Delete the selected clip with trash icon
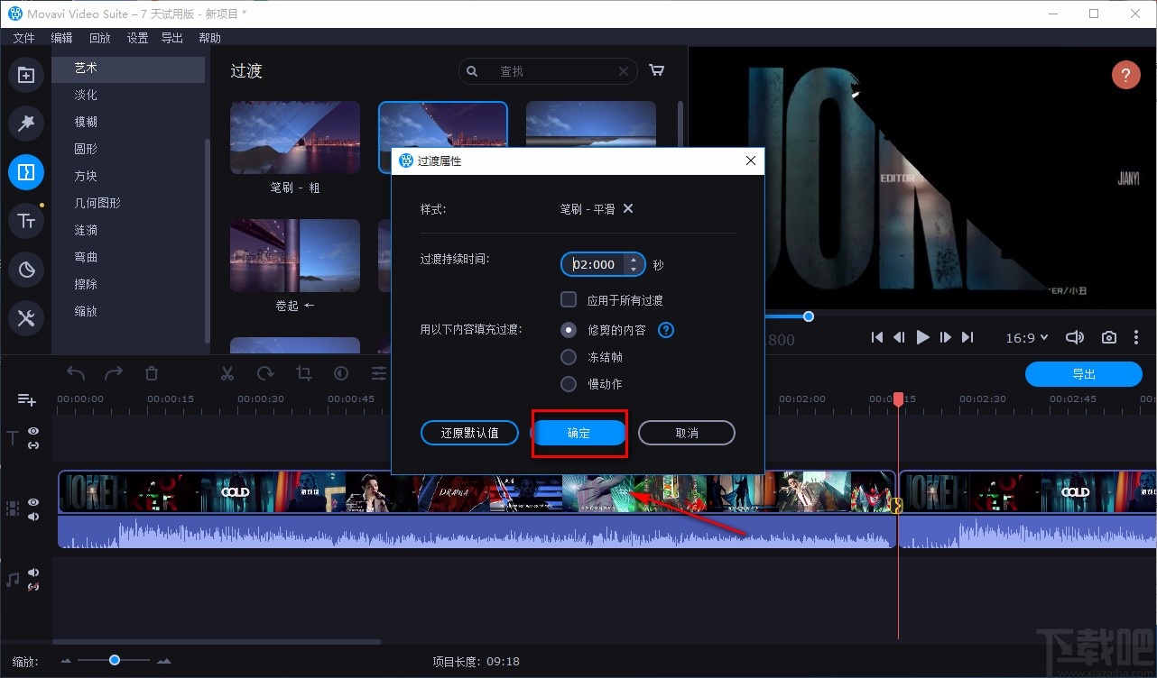Viewport: 1157px width, 678px height. click(x=152, y=373)
